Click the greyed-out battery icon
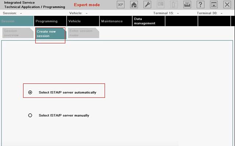This screenshot has width=235, height=146. [174, 5]
